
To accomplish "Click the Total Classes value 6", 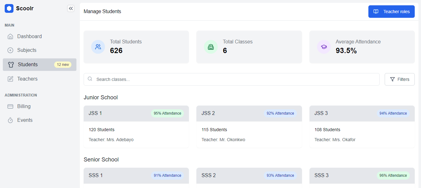I will (x=225, y=51).
